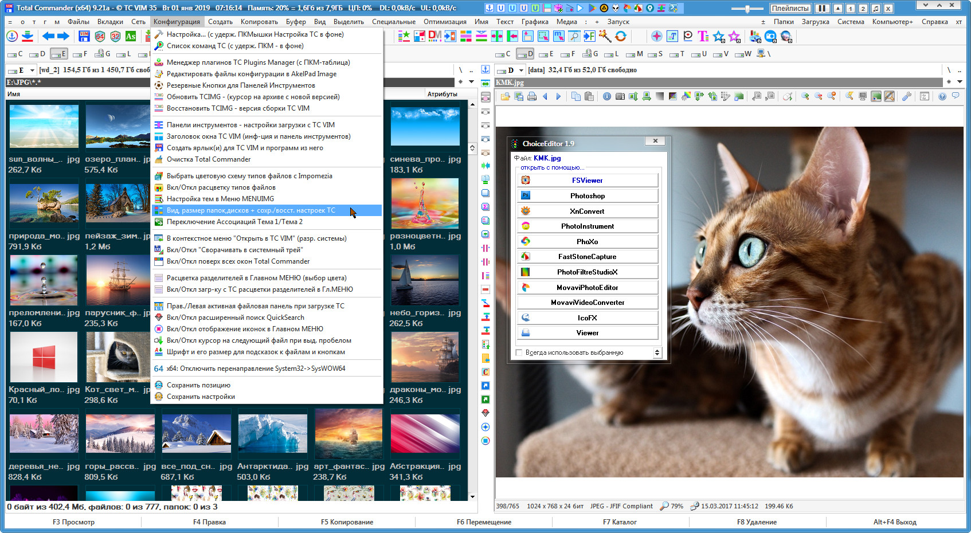Screen dimensions: 971x533
Task: Click the orange refresh arrows toolbar icon
Action: pyautogui.click(x=621, y=37)
